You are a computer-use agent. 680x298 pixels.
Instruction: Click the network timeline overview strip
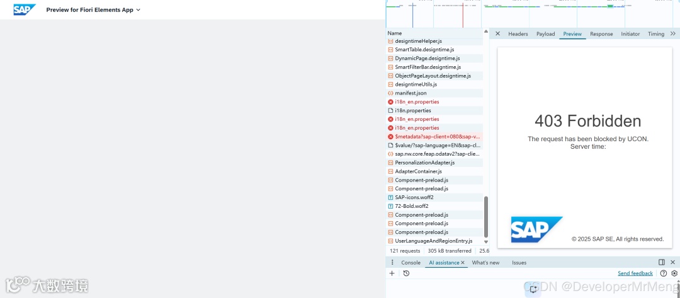[533, 14]
